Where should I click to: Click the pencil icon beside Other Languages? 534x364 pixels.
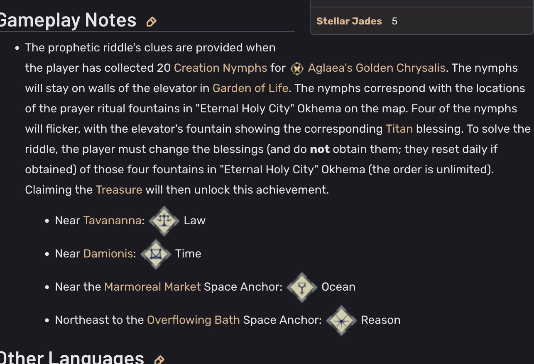click(159, 359)
